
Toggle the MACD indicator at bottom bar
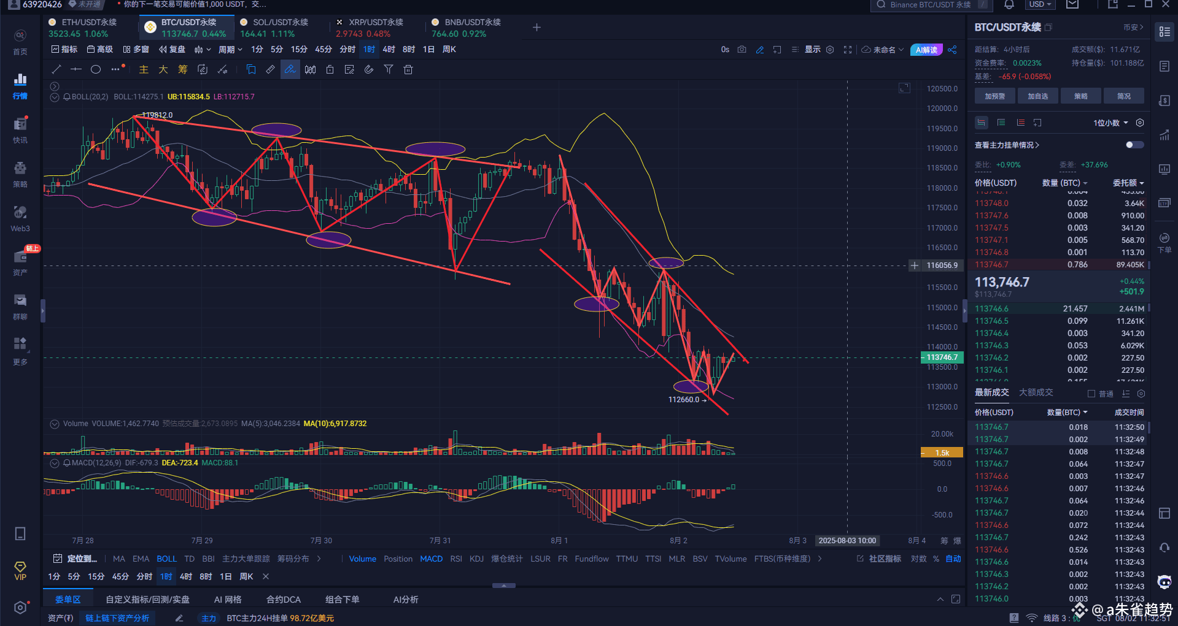pyautogui.click(x=431, y=559)
